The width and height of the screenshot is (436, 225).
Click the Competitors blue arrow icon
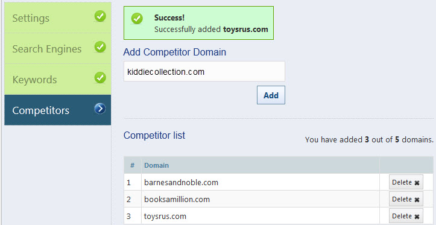click(x=100, y=109)
